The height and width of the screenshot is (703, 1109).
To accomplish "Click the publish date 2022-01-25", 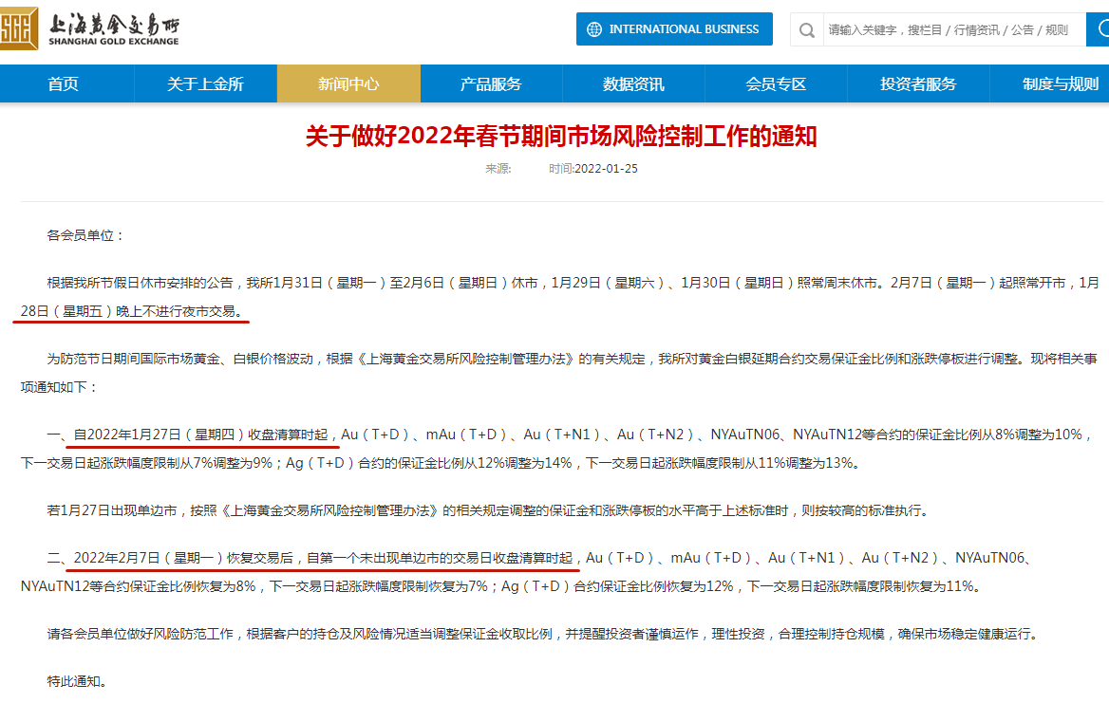I will click(x=606, y=168).
